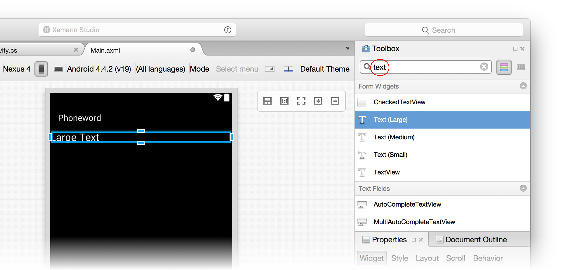
Task: Switch Toolbox to compact grid view
Action: pos(521,67)
